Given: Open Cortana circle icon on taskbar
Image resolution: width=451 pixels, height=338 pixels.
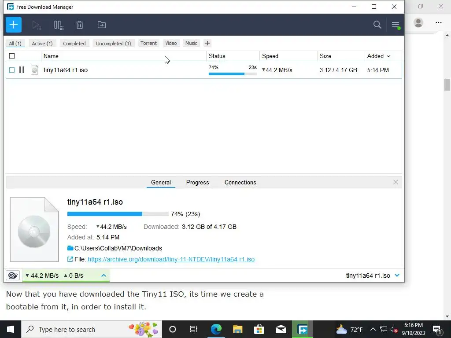Looking at the screenshot, I should coord(173,329).
